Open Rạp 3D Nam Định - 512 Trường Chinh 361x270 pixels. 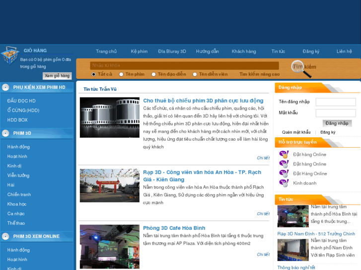pos(316,234)
